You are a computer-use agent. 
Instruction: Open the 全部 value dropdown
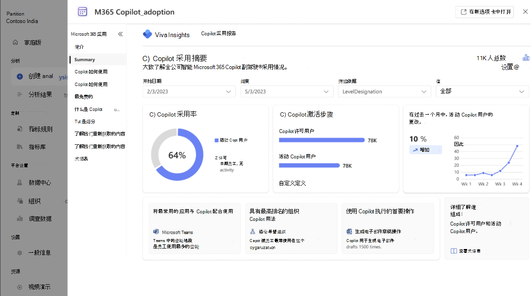point(482,92)
